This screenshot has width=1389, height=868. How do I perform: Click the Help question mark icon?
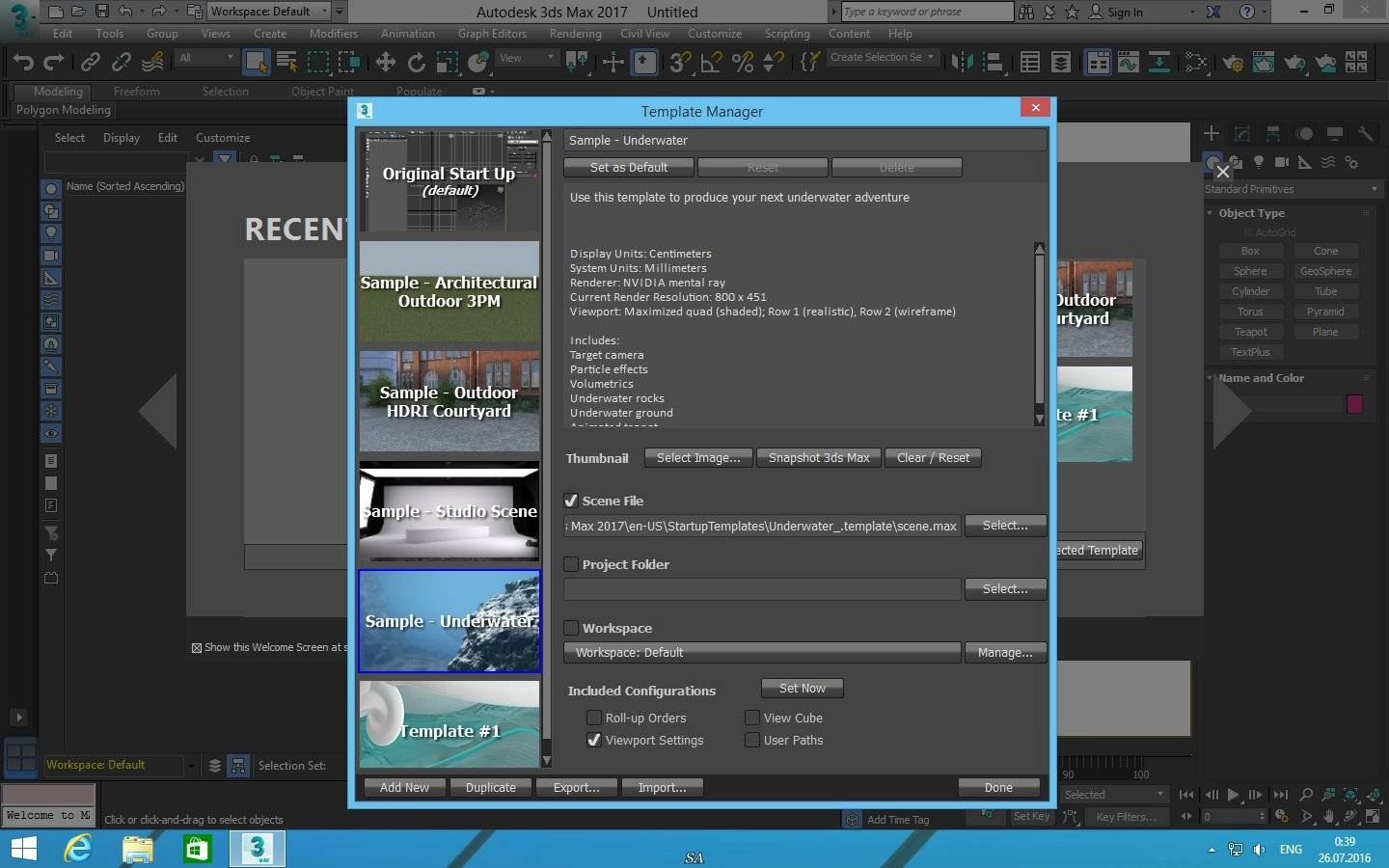coord(1247,12)
